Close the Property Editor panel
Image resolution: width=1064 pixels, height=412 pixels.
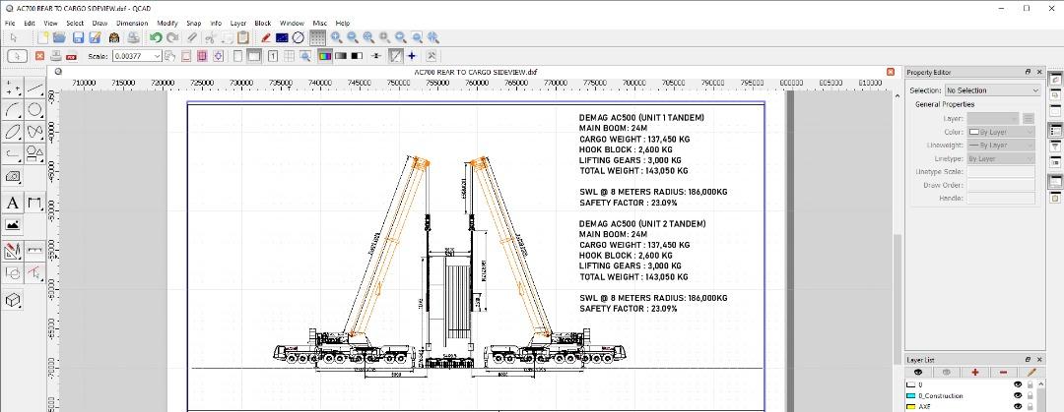(x=1039, y=72)
